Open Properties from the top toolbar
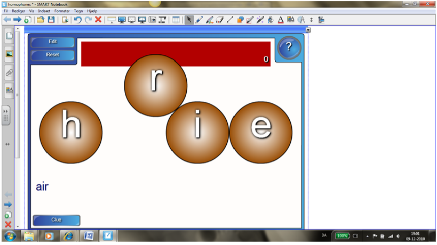The image size is (437, 245). click(x=291, y=20)
